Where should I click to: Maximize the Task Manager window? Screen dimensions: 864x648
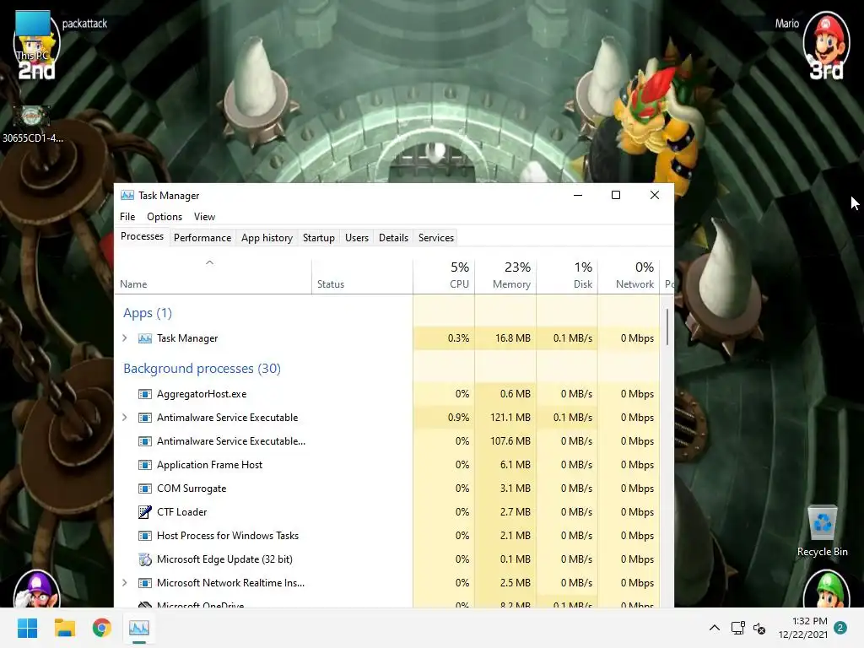click(x=615, y=195)
